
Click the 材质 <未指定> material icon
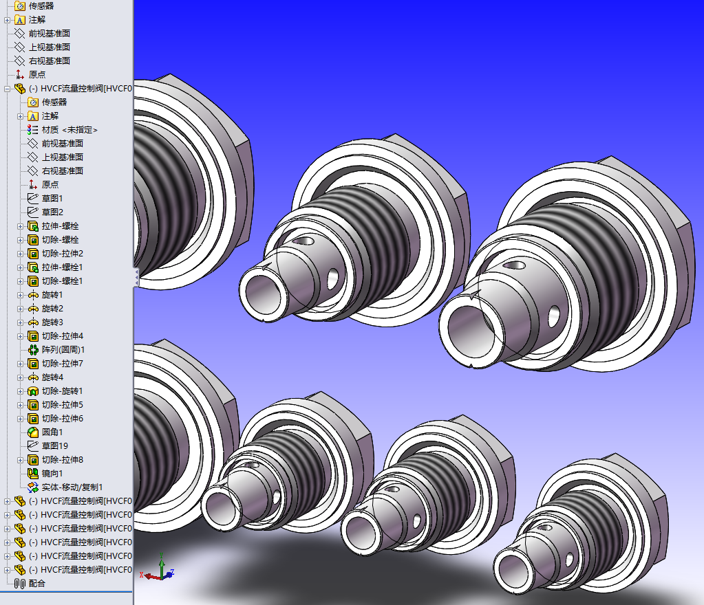click(x=32, y=130)
